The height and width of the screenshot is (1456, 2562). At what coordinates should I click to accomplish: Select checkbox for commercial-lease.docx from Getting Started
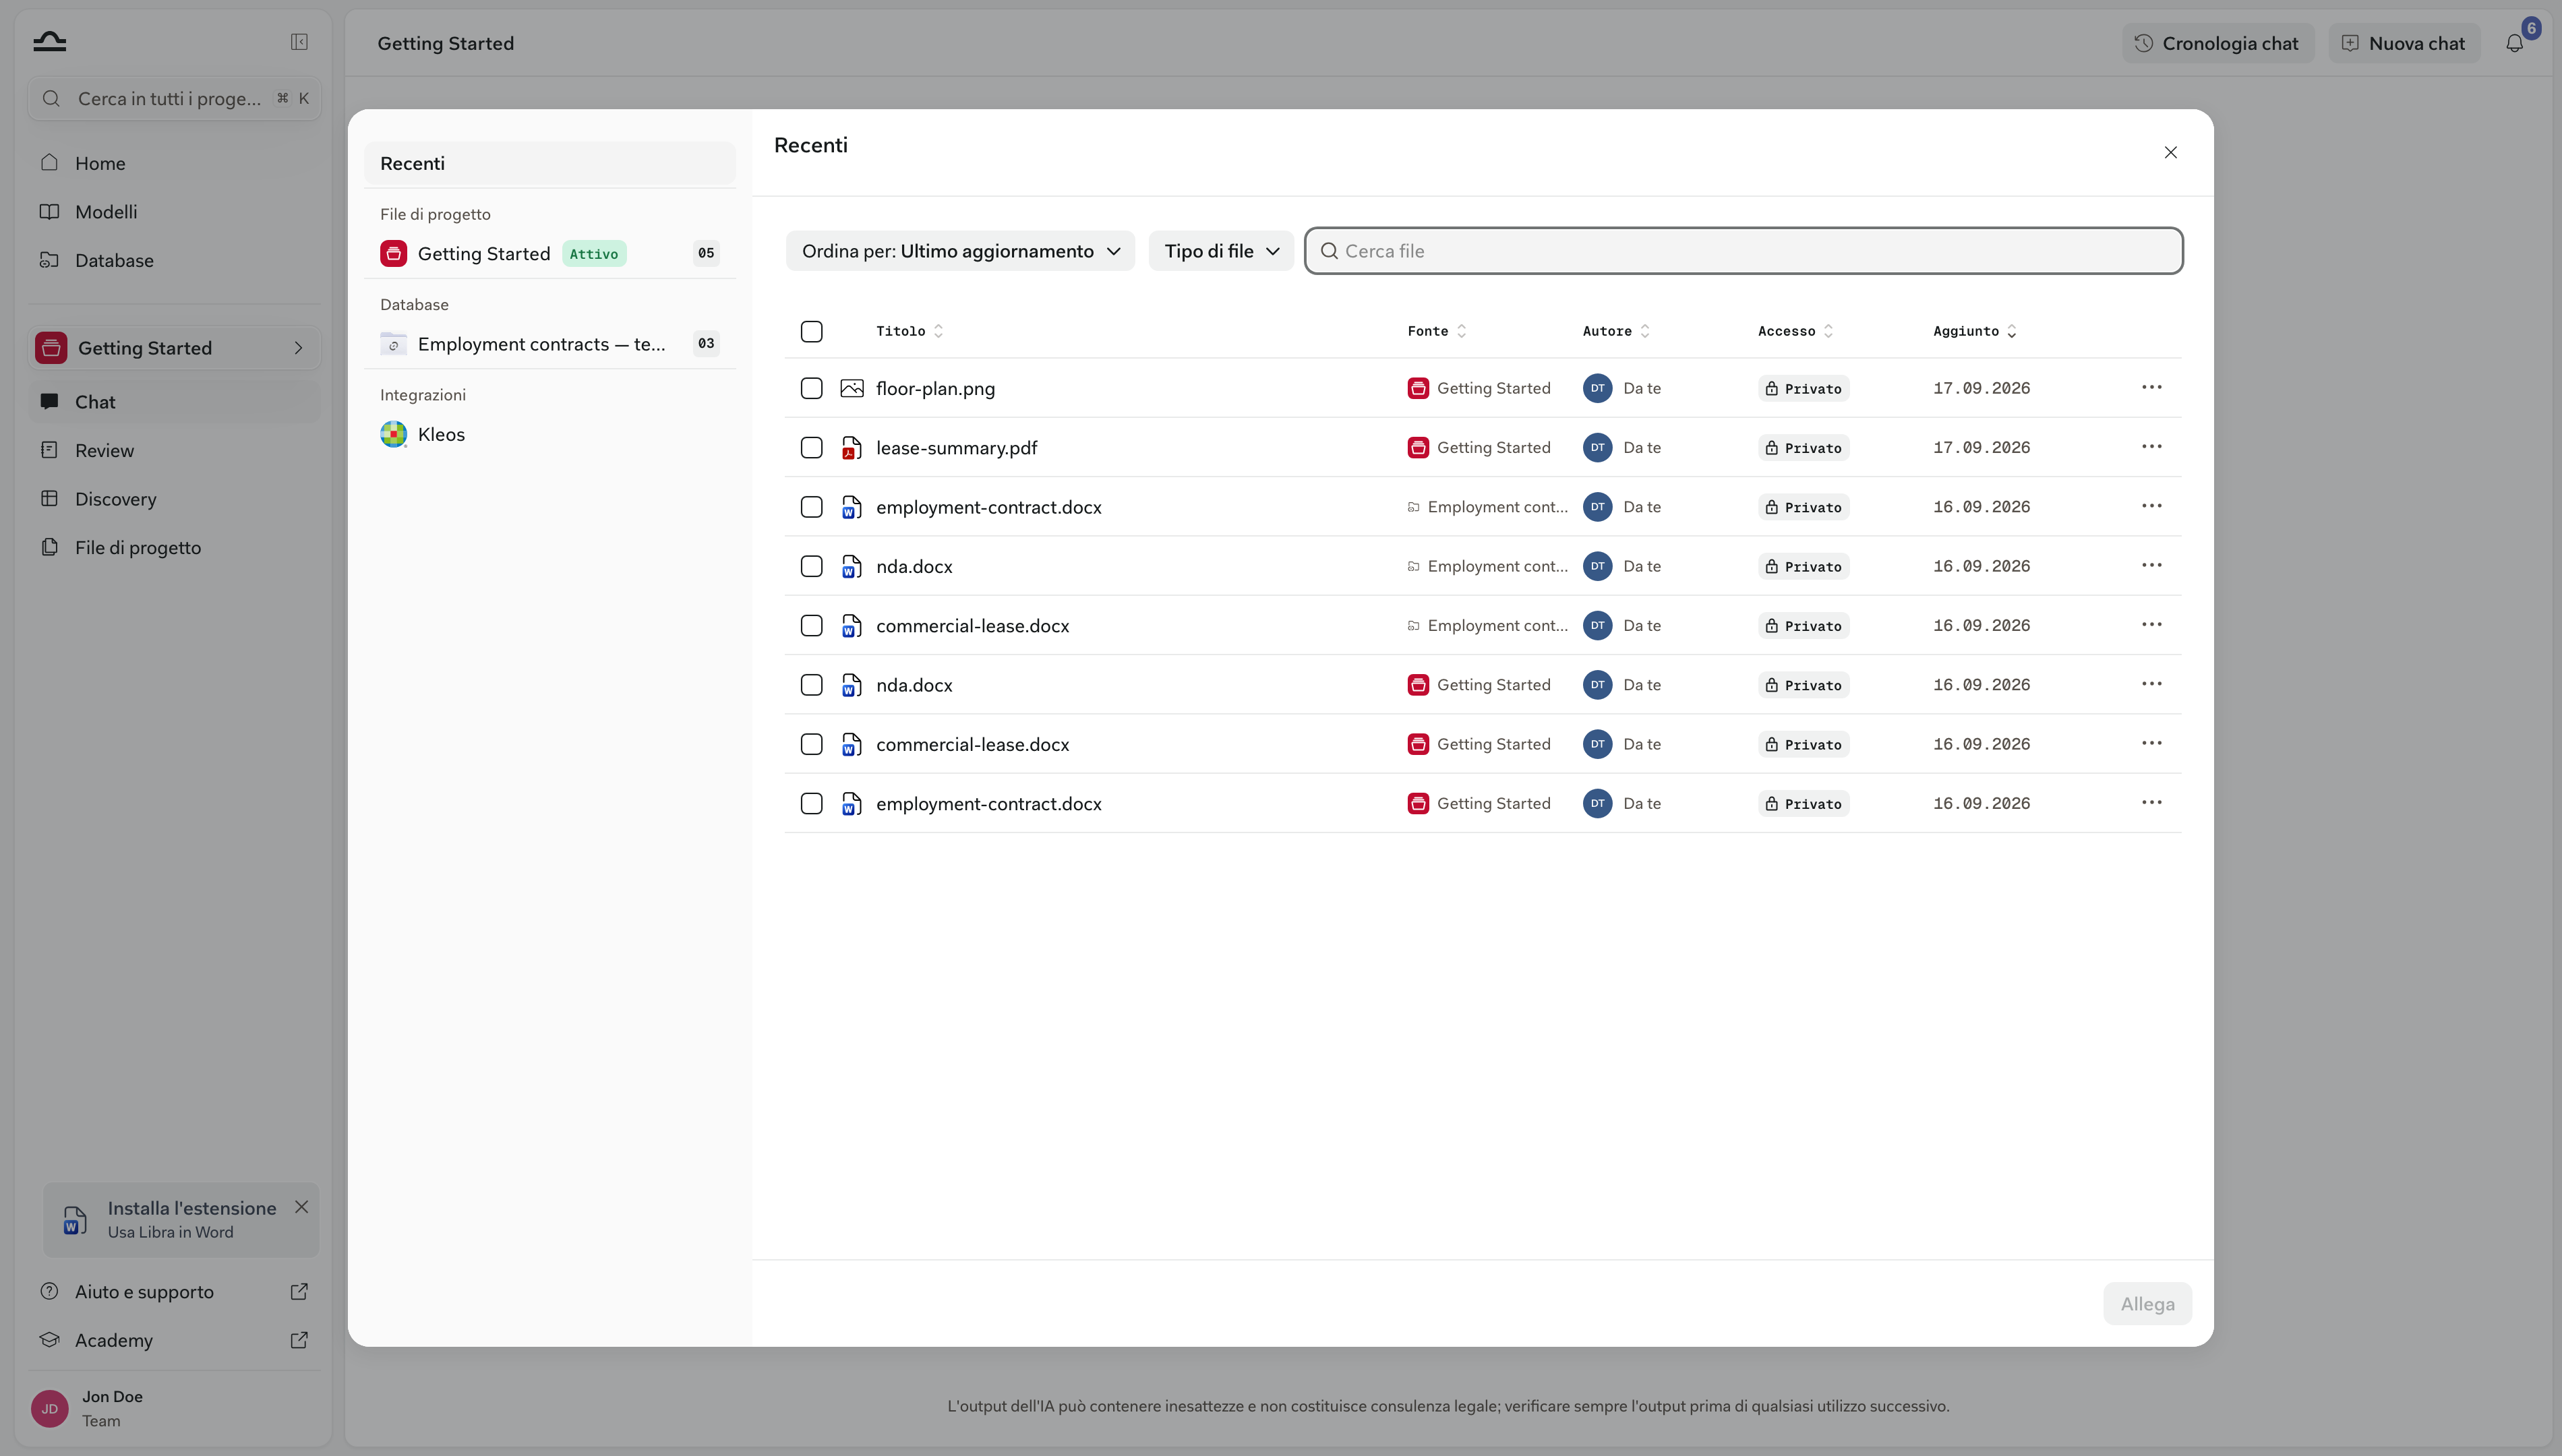[812, 744]
